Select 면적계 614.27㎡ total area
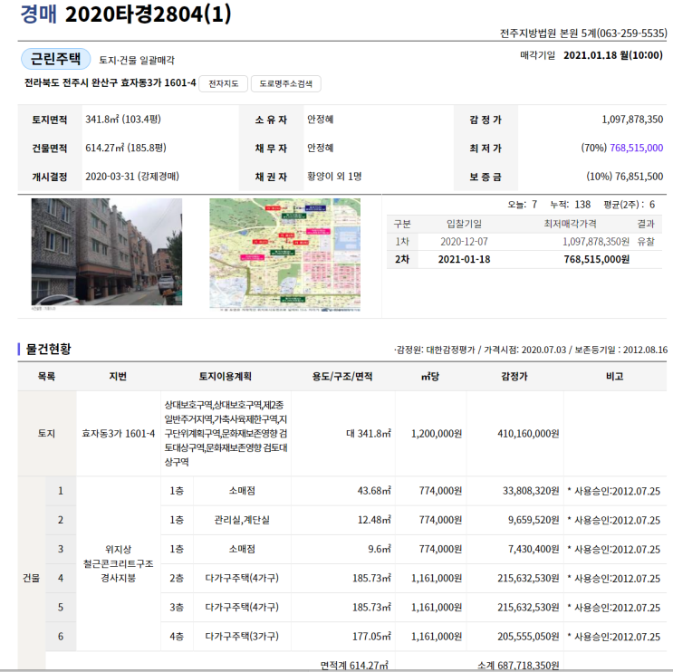This screenshot has height=672, width=673. tap(354, 666)
